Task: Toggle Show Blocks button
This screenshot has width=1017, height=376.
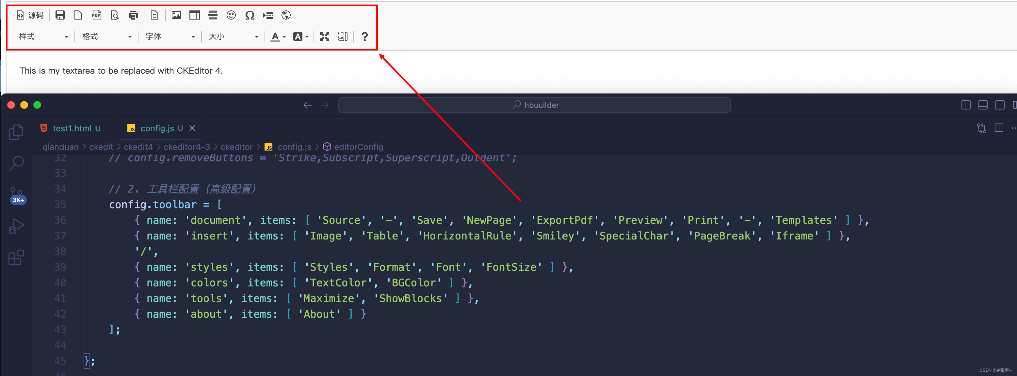Action: pyautogui.click(x=343, y=36)
